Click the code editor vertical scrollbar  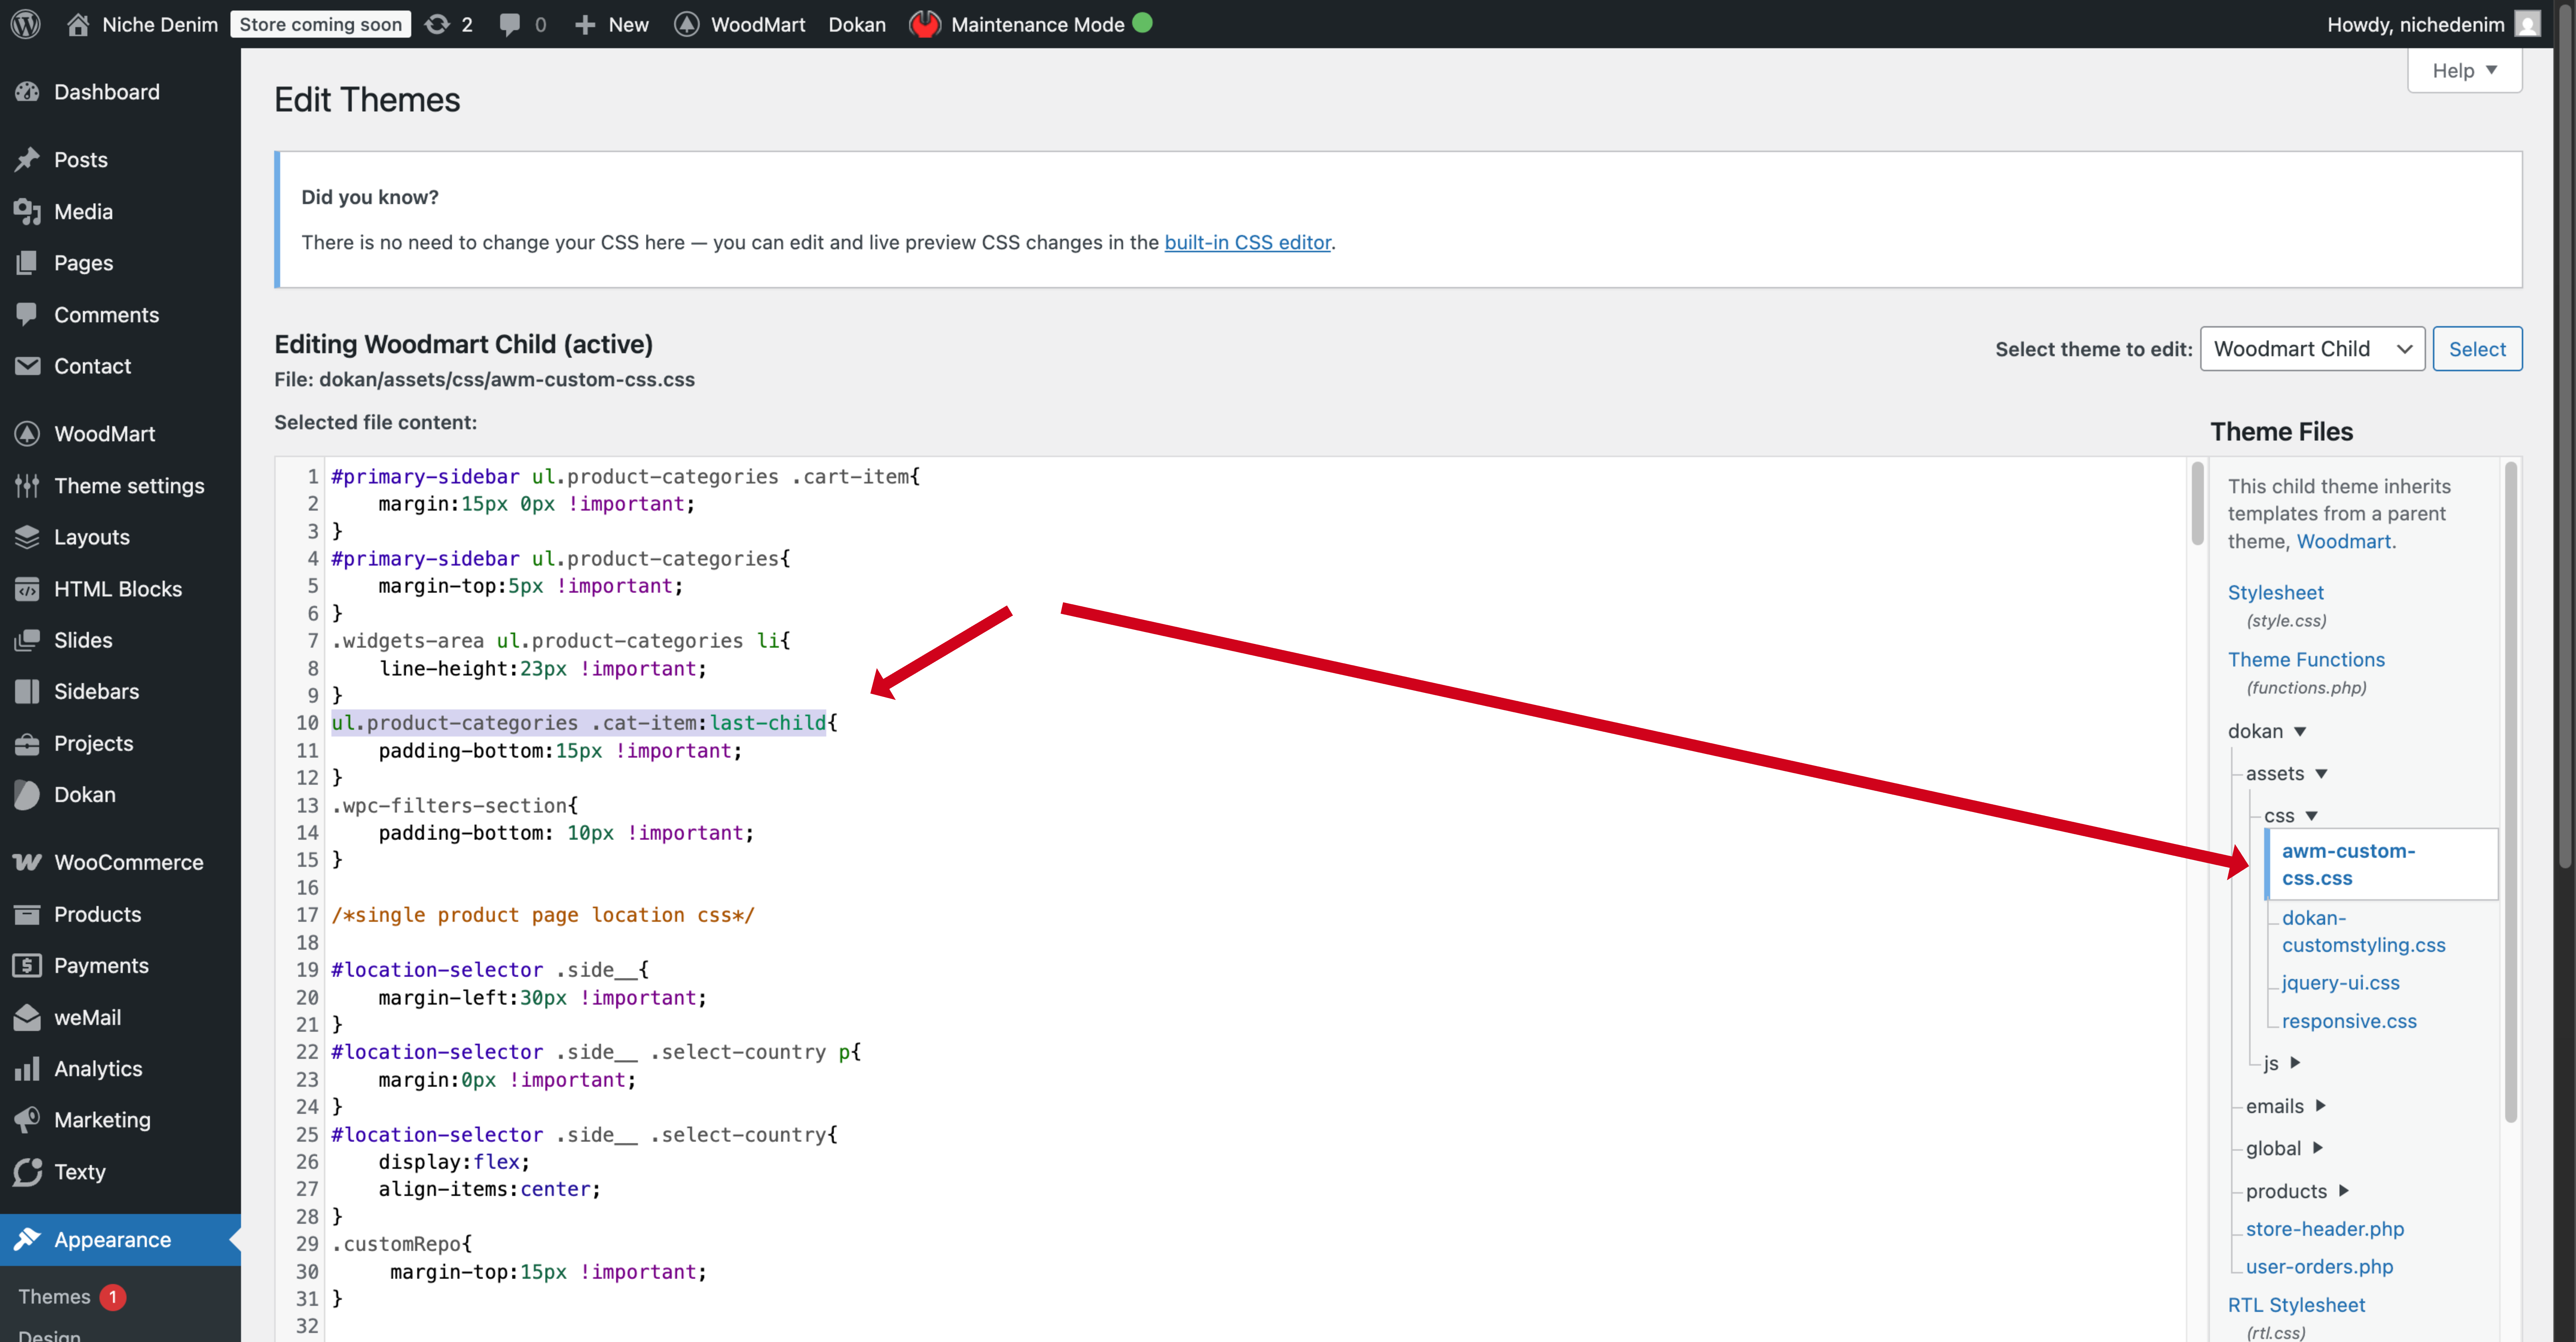point(2197,503)
